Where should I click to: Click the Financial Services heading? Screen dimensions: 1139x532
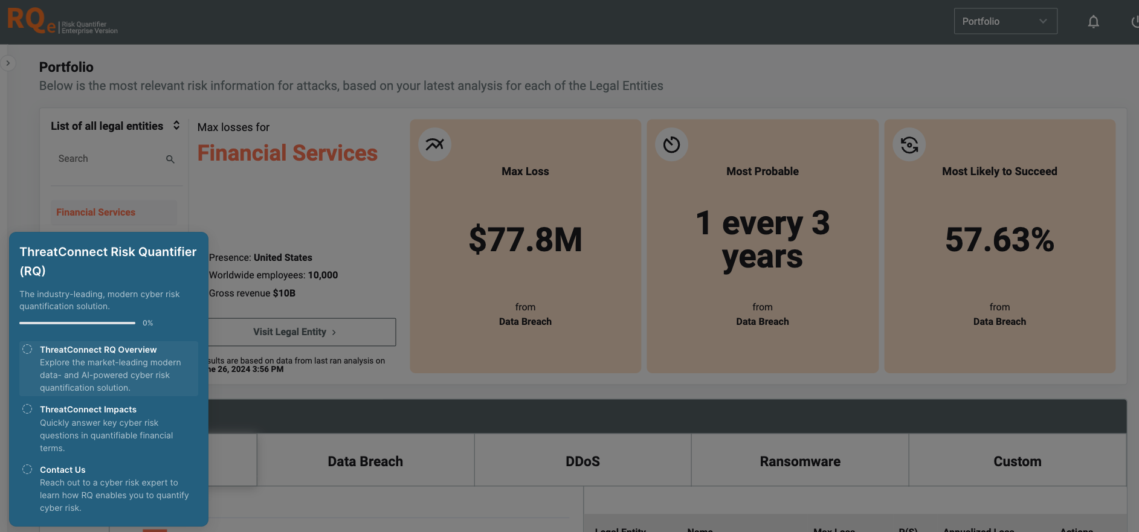[288, 153]
